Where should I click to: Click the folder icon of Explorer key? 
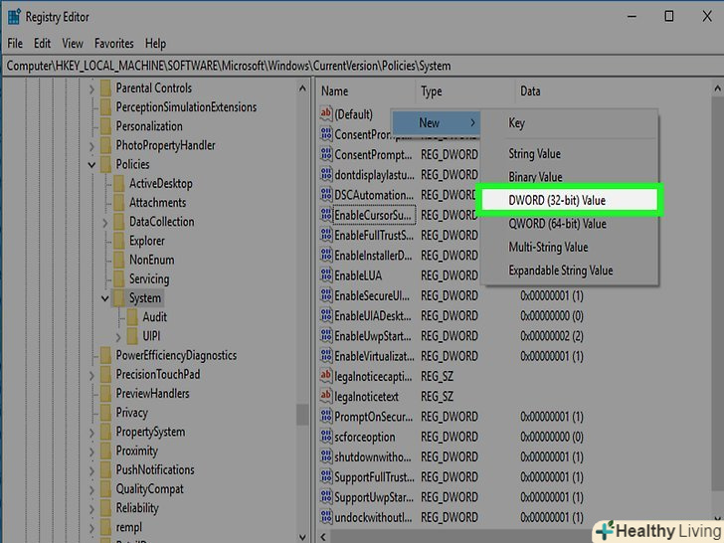point(119,241)
